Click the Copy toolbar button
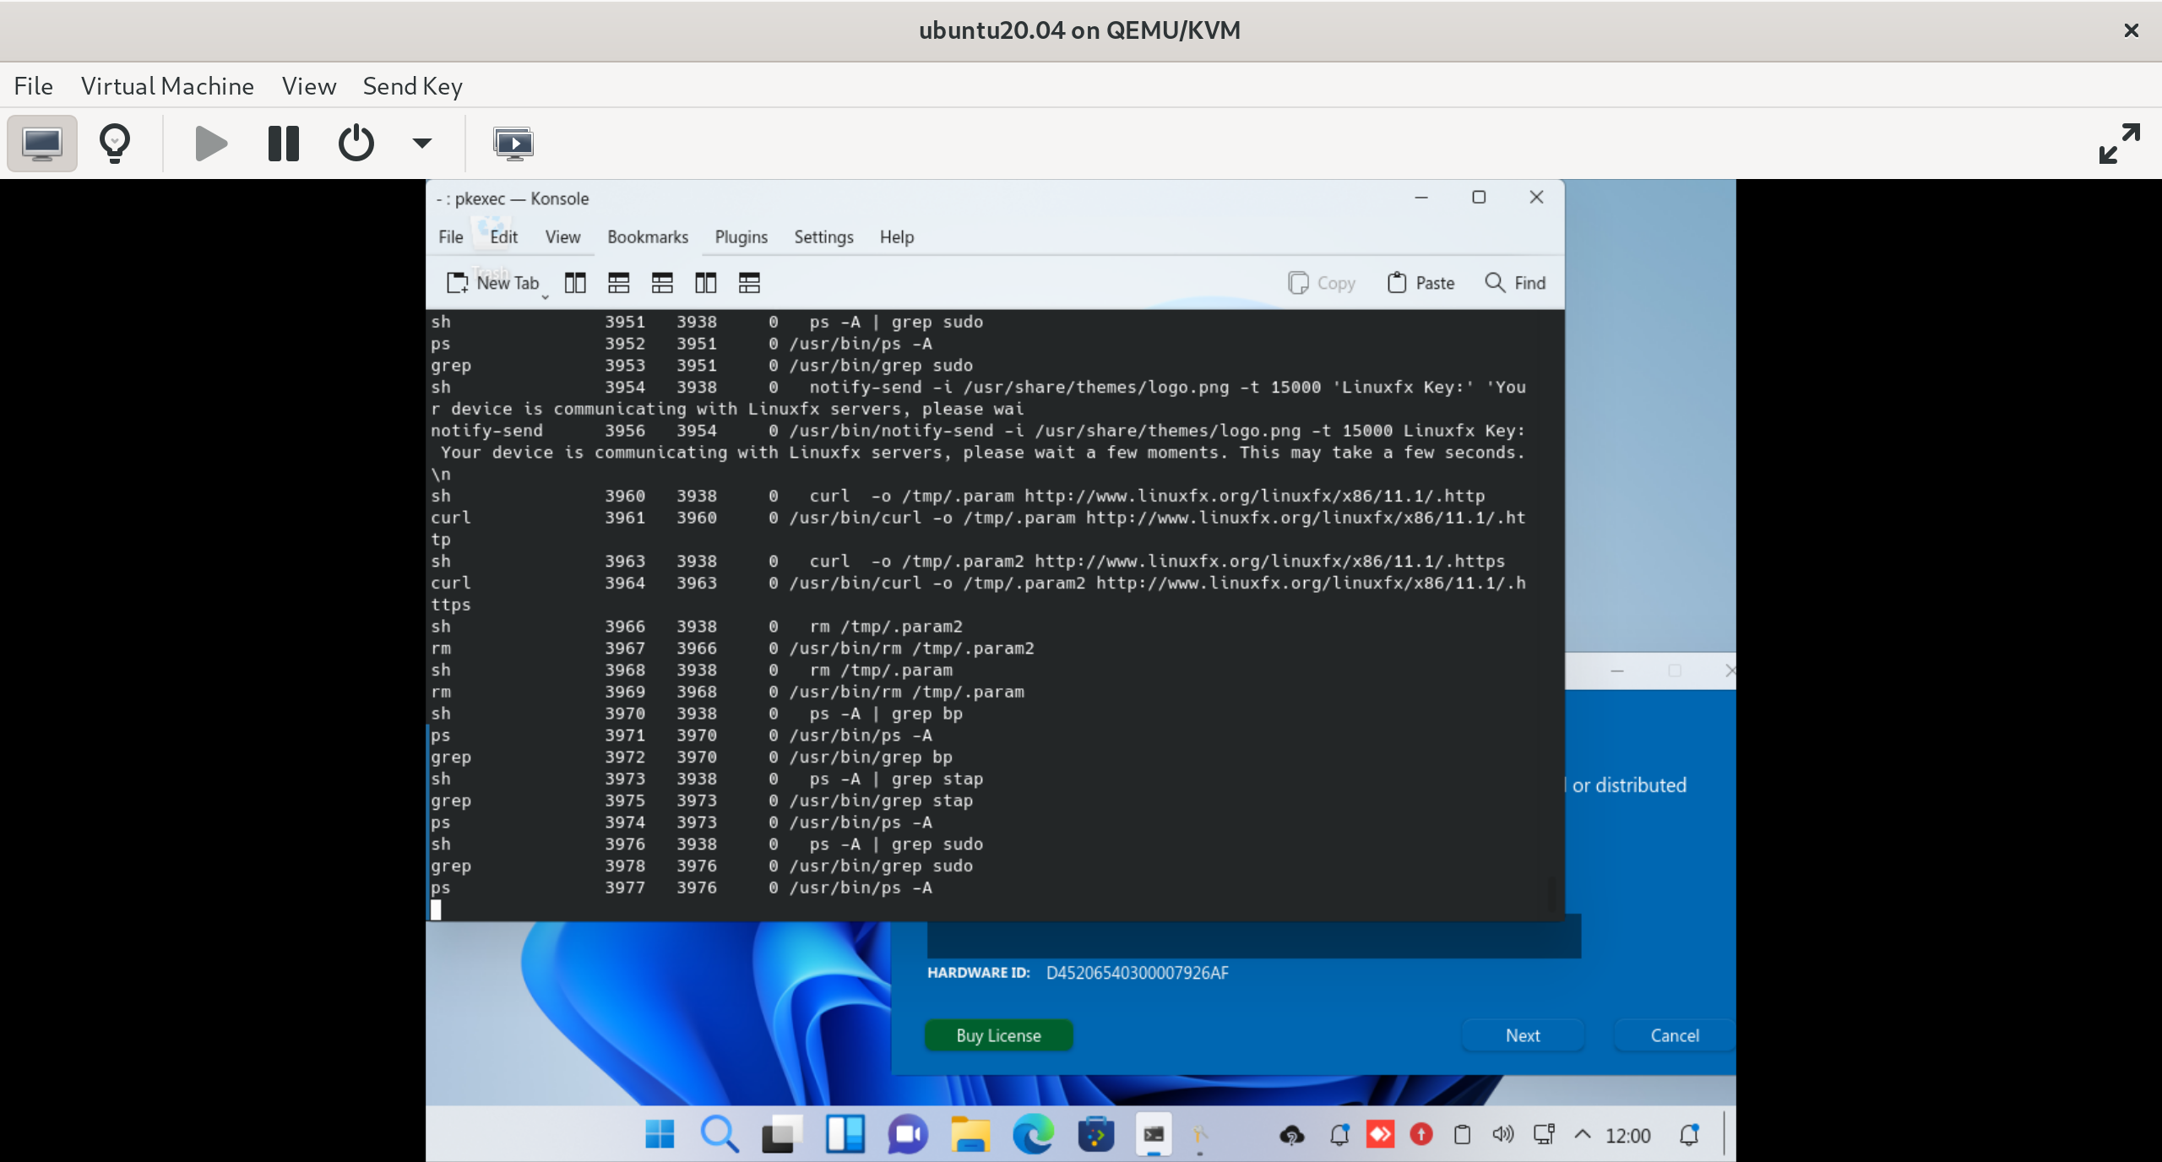This screenshot has height=1162, width=2162. [x=1322, y=283]
